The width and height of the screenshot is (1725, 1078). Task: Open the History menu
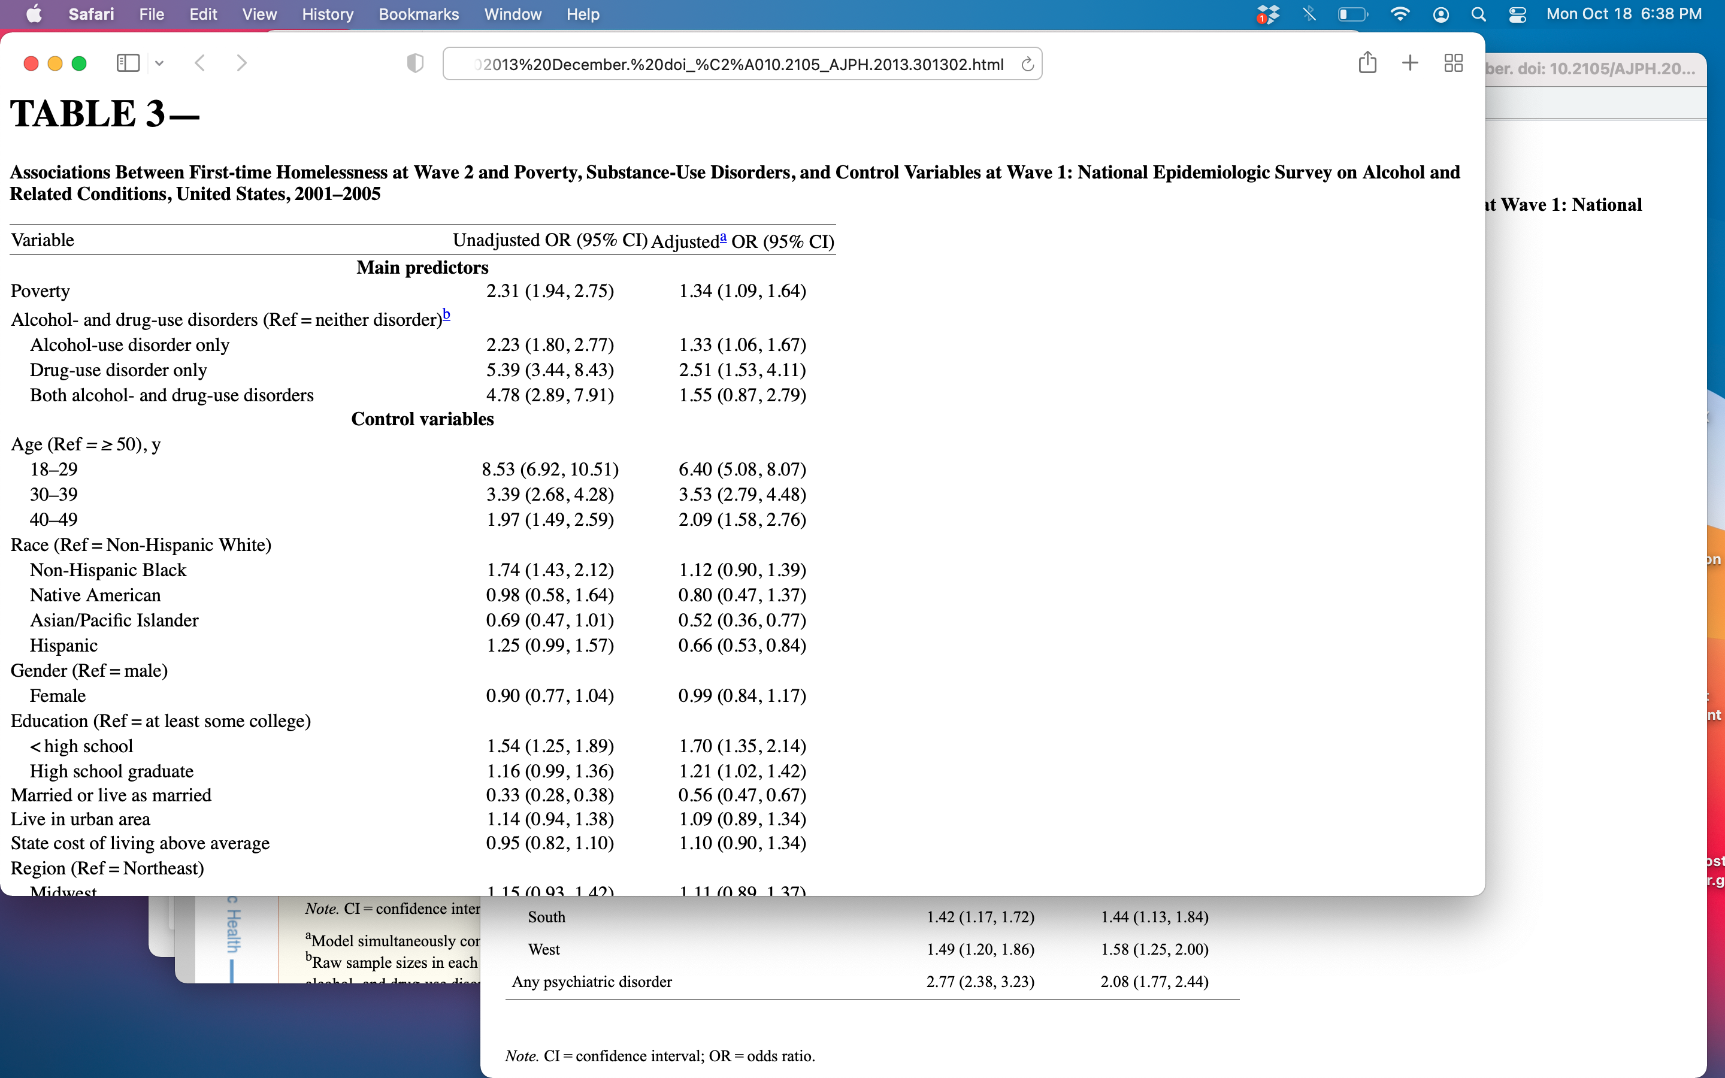327,14
